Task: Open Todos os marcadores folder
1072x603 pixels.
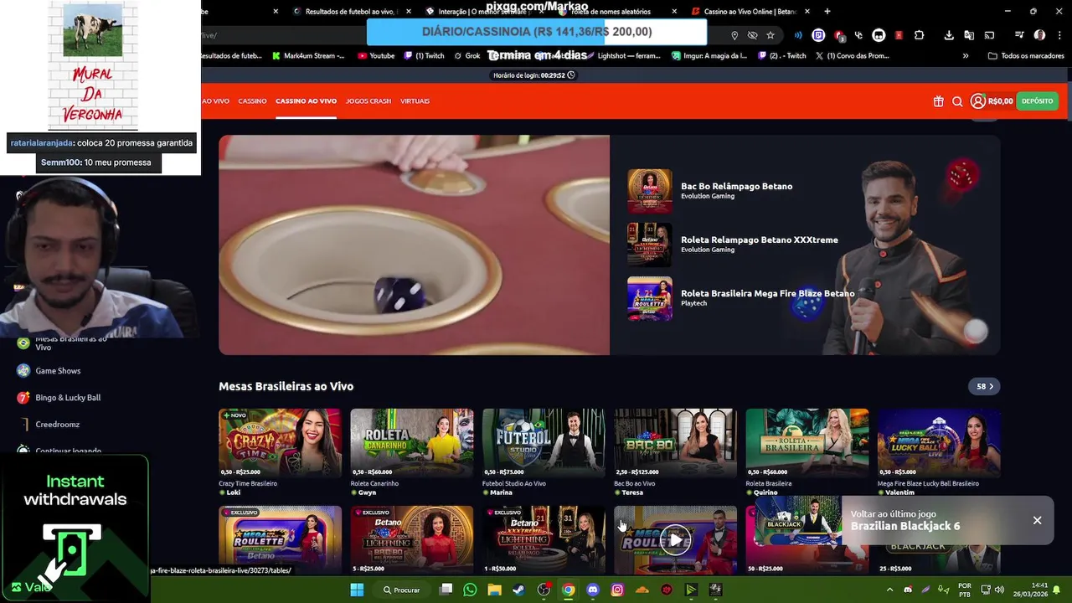Action: point(1026,56)
